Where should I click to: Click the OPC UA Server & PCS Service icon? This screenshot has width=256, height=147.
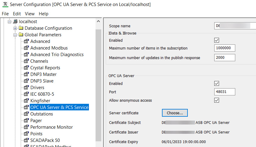pyautogui.click(x=26, y=107)
